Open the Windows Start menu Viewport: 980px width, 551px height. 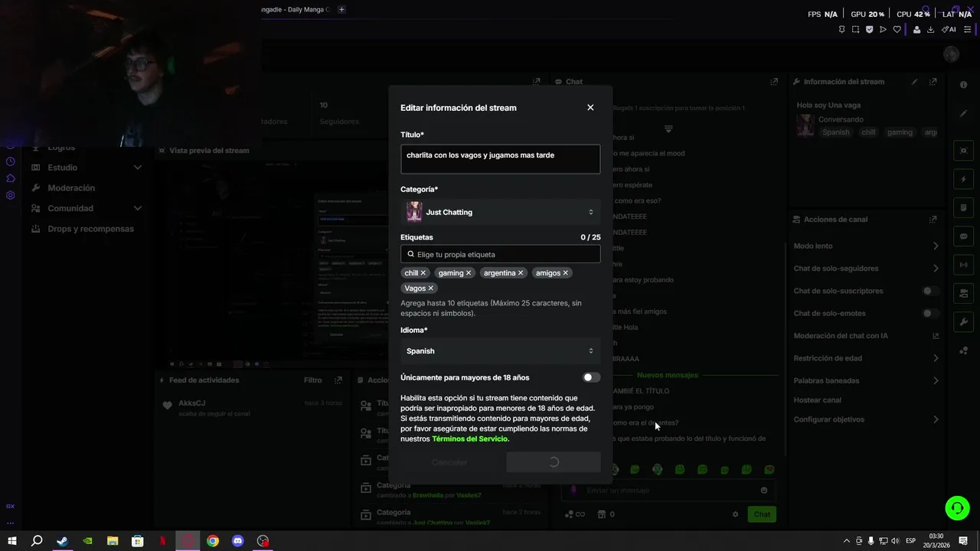[x=12, y=541]
